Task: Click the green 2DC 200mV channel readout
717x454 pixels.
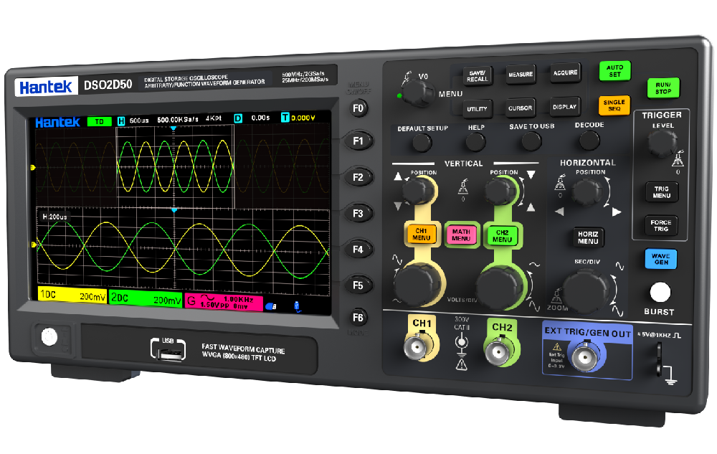Action: tap(146, 299)
